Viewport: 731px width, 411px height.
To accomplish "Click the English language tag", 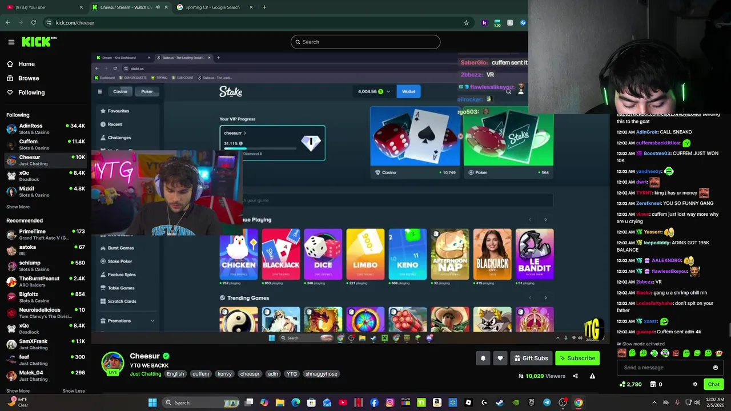I will pos(175,374).
